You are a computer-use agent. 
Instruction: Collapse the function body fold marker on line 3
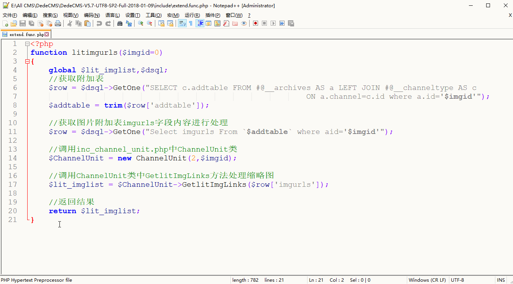coord(27,62)
